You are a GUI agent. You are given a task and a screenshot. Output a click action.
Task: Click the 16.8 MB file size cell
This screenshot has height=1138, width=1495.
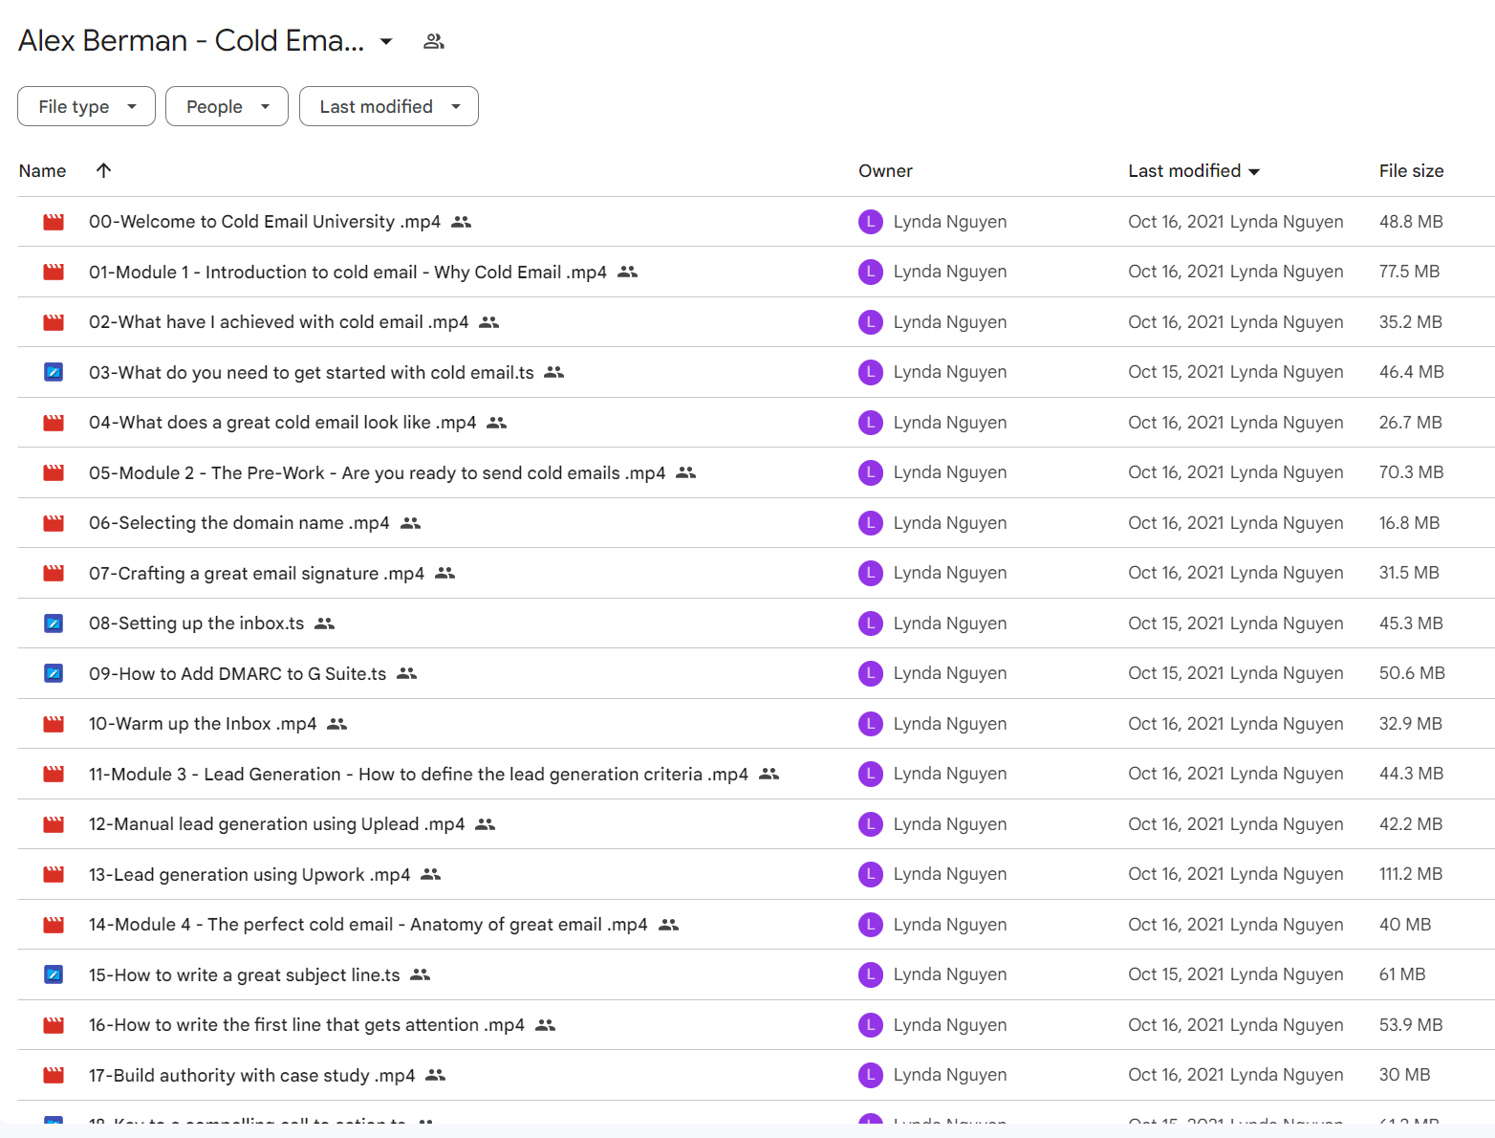tap(1409, 523)
